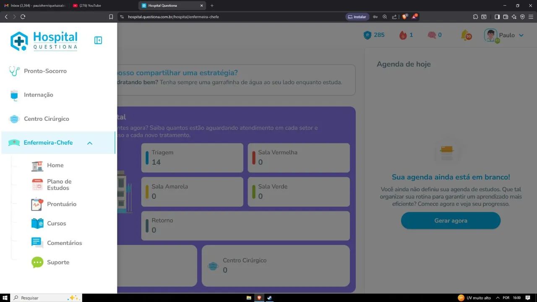Click the Instalar app button
This screenshot has height=302, width=537.
[357, 17]
